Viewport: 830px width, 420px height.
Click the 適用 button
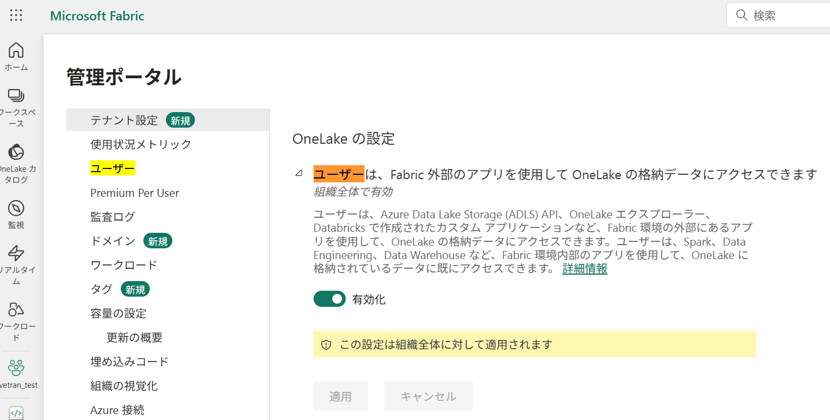coord(340,396)
